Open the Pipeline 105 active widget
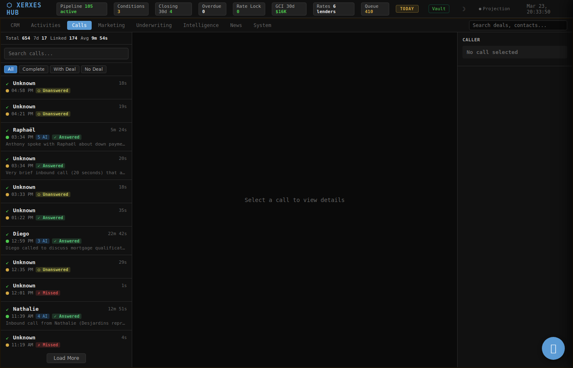 [x=81, y=9]
